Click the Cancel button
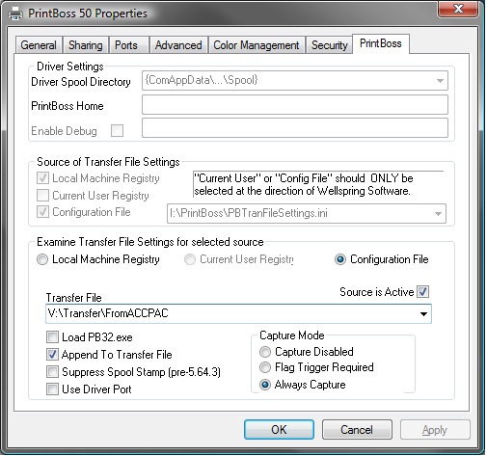This screenshot has height=456, width=487. coord(357,430)
